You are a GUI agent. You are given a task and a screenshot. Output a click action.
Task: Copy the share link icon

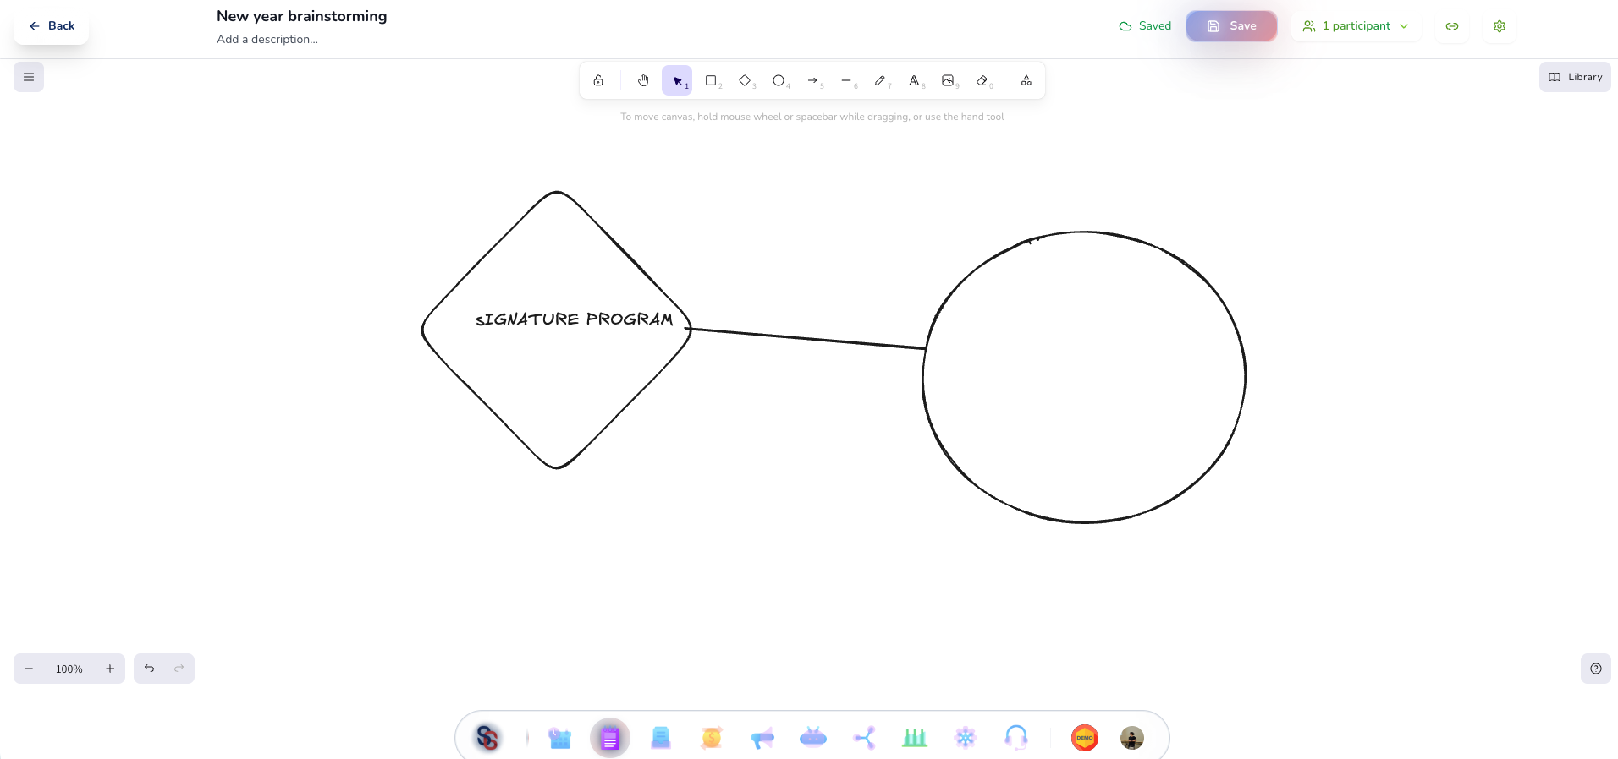1452,26
